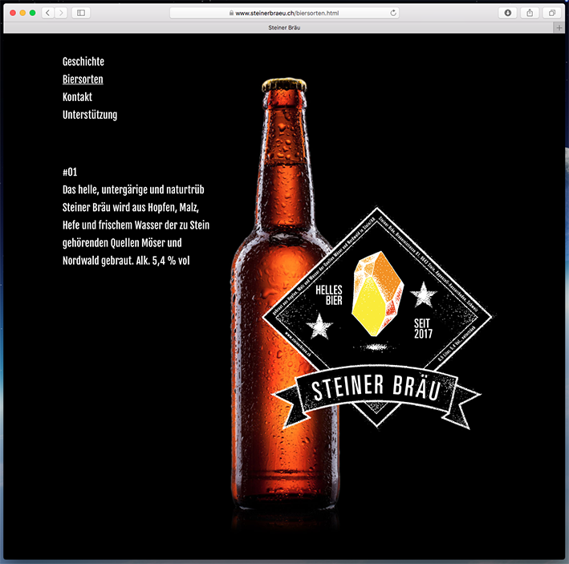Open the Unterstützung navigation link
The width and height of the screenshot is (569, 564).
point(90,115)
